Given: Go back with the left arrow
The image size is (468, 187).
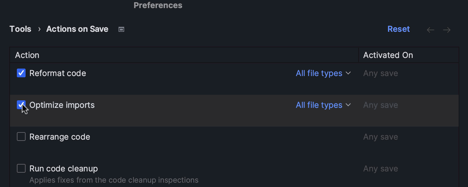Looking at the screenshot, I should pos(431,30).
